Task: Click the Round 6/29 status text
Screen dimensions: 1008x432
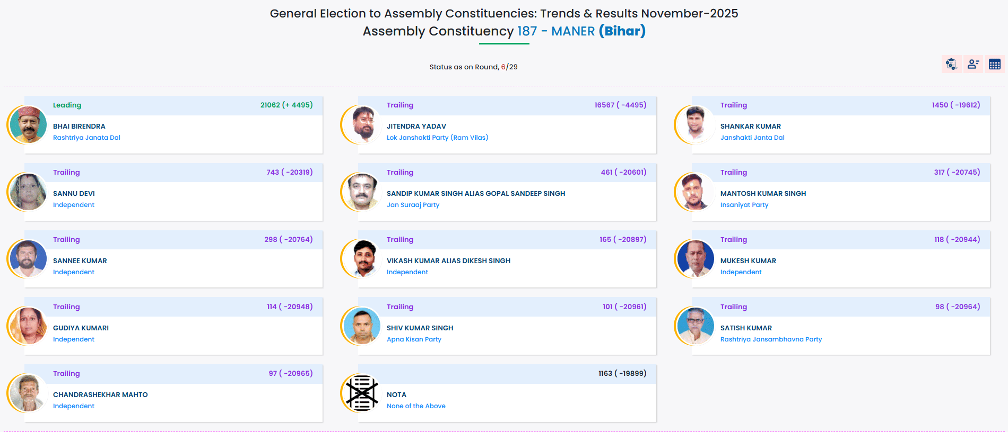Action: click(473, 67)
